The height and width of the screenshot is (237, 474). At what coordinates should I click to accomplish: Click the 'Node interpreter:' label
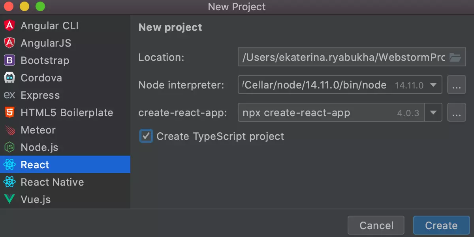click(x=181, y=85)
